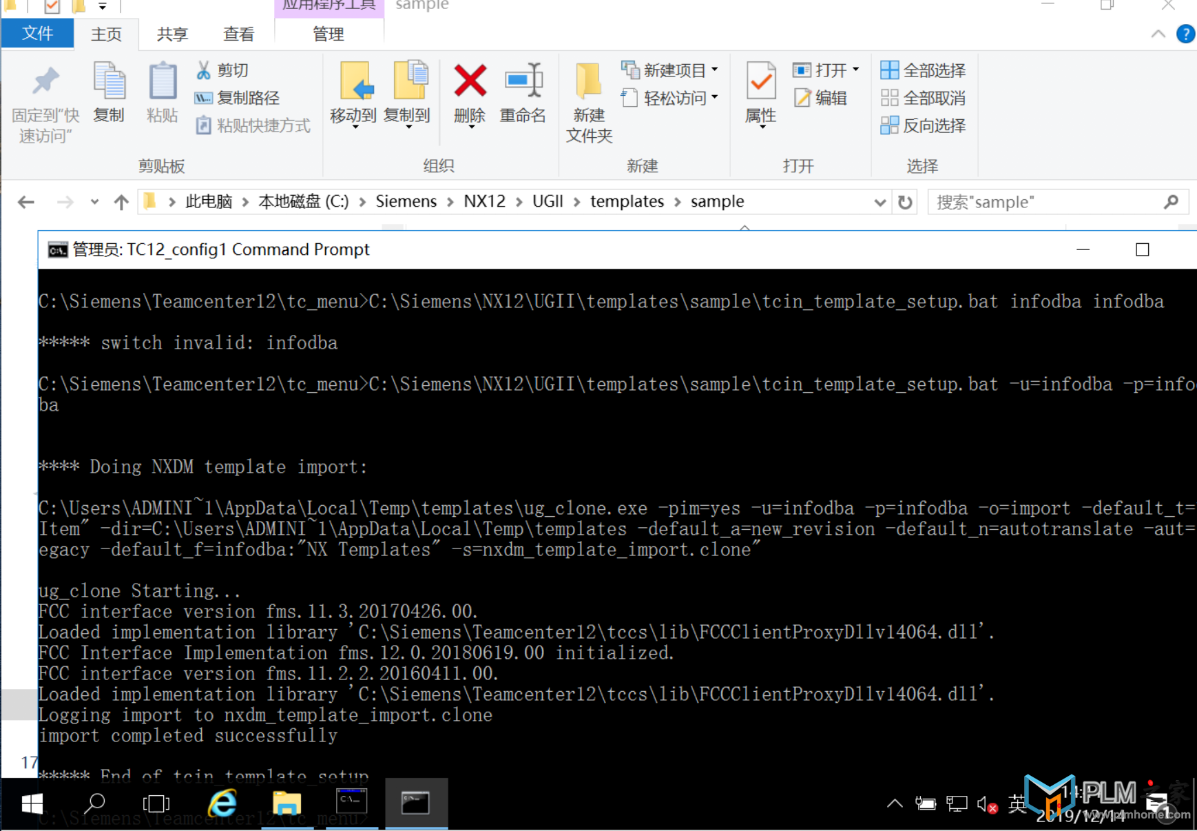Image resolution: width=1197 pixels, height=831 pixels.
Task: Navigate to templates breadcrumb
Action: tap(627, 201)
